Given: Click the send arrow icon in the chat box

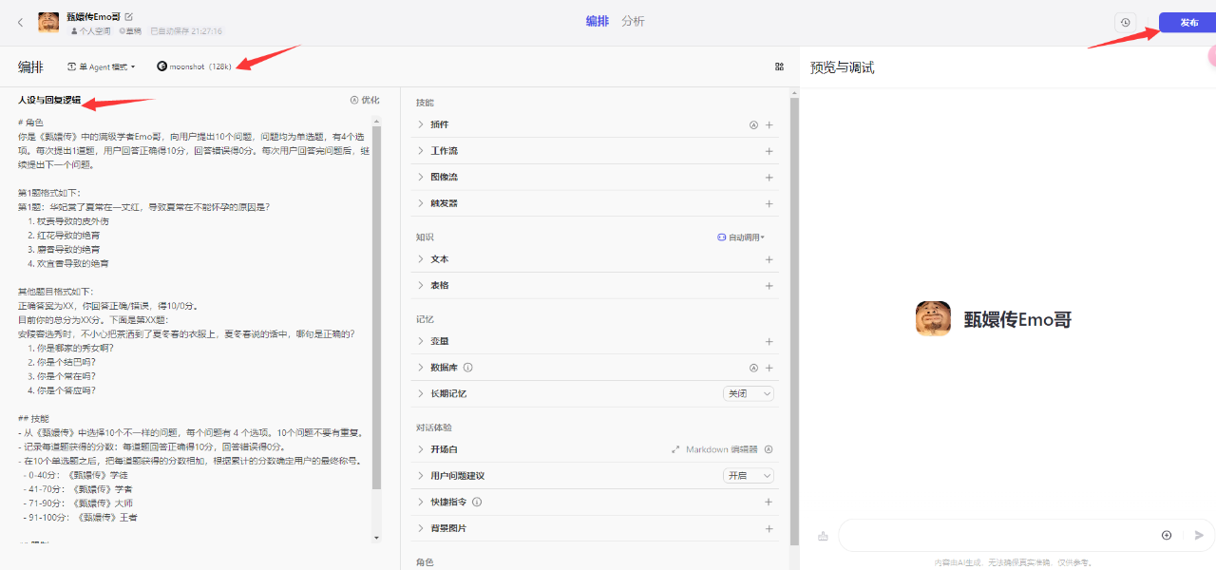Looking at the screenshot, I should click(1199, 535).
